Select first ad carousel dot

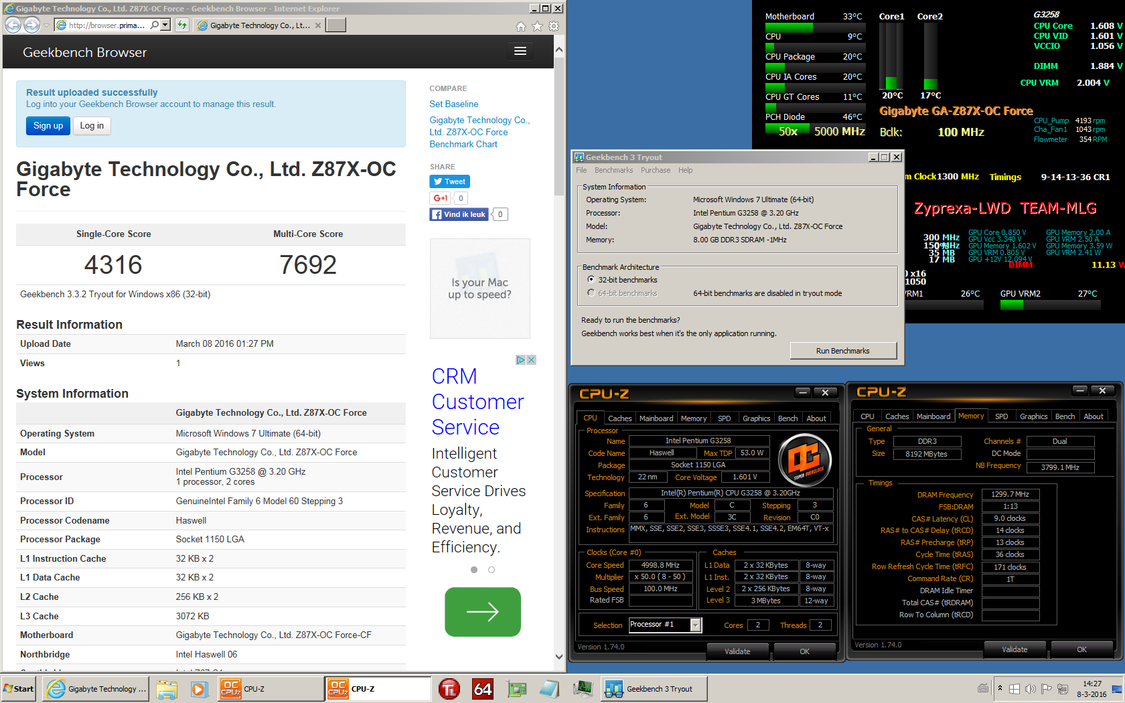tap(474, 570)
